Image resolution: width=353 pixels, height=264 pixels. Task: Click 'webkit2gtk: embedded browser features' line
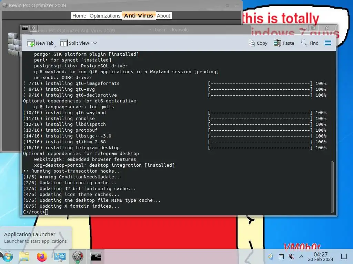pos(85,159)
